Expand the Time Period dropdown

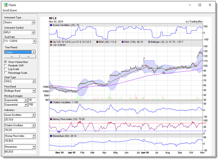coord(33,52)
